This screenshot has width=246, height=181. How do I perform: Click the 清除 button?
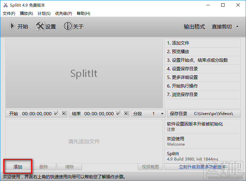(69, 167)
